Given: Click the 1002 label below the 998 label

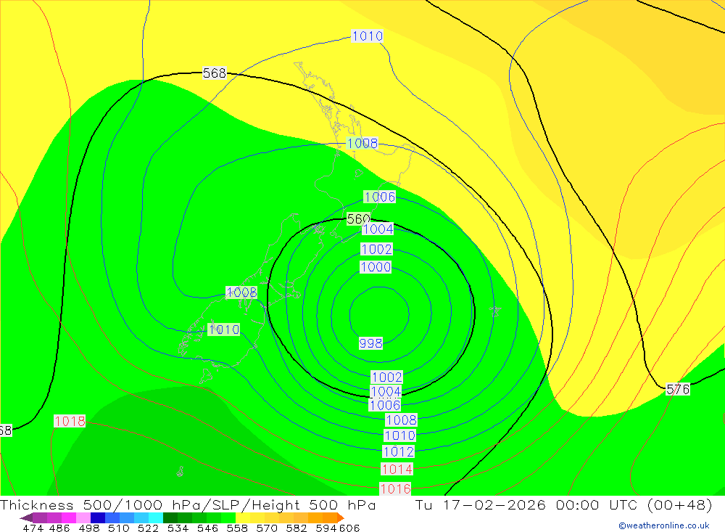Looking at the screenshot, I should tap(387, 377).
